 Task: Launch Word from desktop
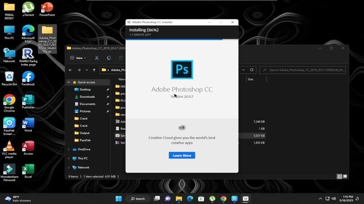coord(28,125)
